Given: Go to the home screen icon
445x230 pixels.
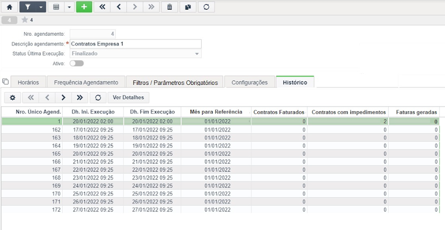Looking at the screenshot, I should pyautogui.click(x=9, y=7).
